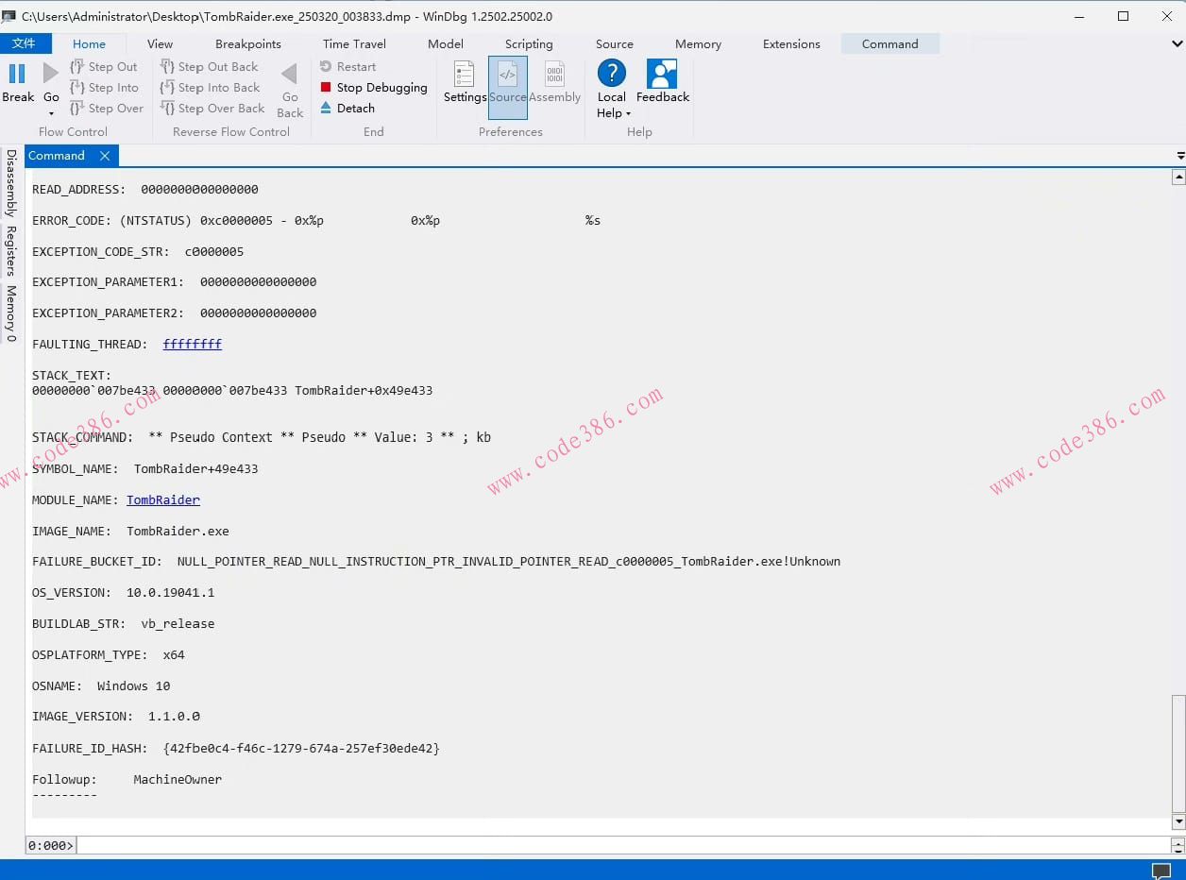Click the ffffffff faulting thread link
Screen dimensions: 1186x880
[192, 345]
